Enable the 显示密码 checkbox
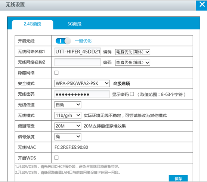The image size is (207, 182). (132, 94)
